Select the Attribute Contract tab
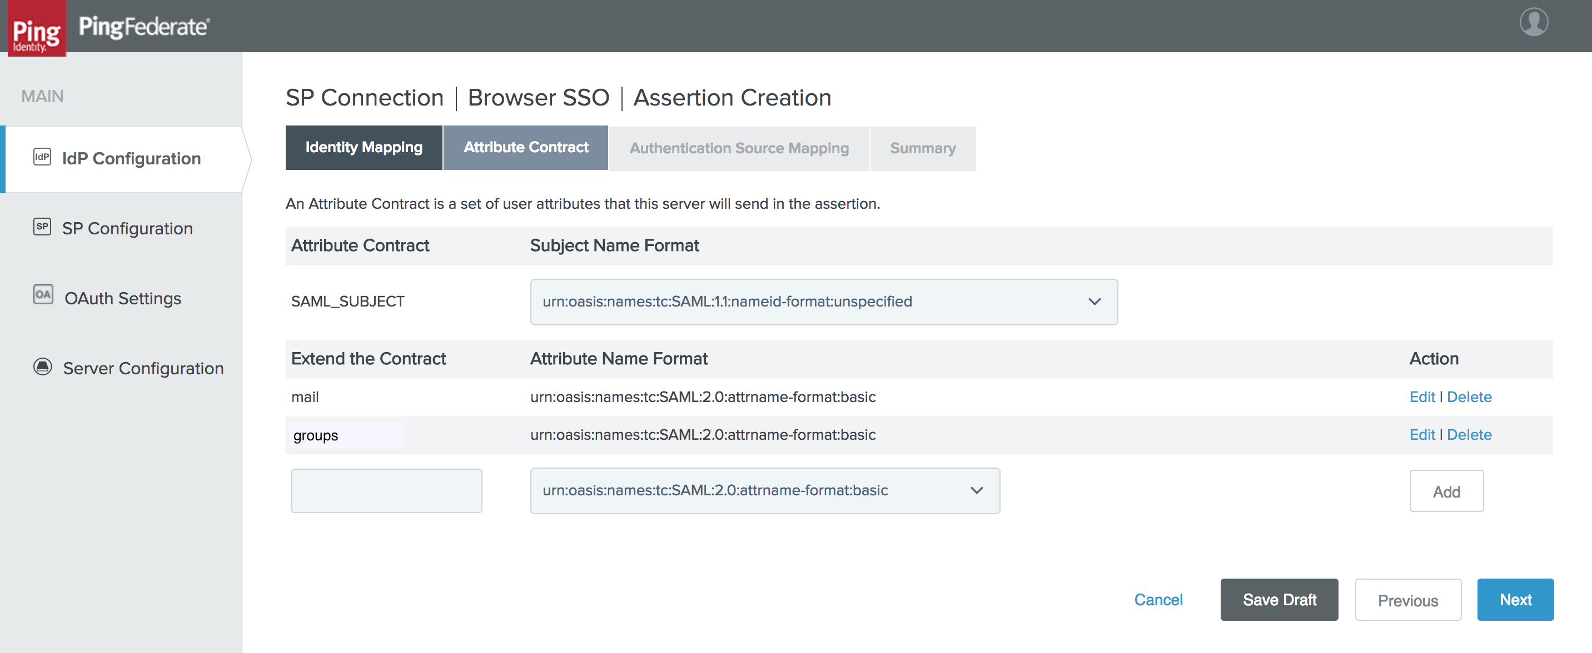Screen dimensions: 1592x653 (x=525, y=148)
